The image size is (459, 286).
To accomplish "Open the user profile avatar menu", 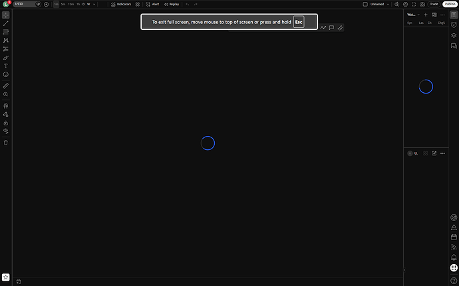I will coord(5,4).
